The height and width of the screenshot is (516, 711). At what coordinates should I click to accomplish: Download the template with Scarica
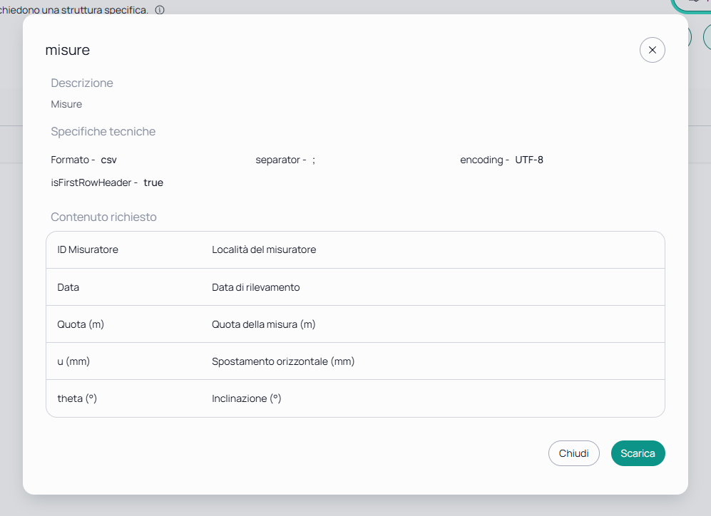tap(638, 453)
